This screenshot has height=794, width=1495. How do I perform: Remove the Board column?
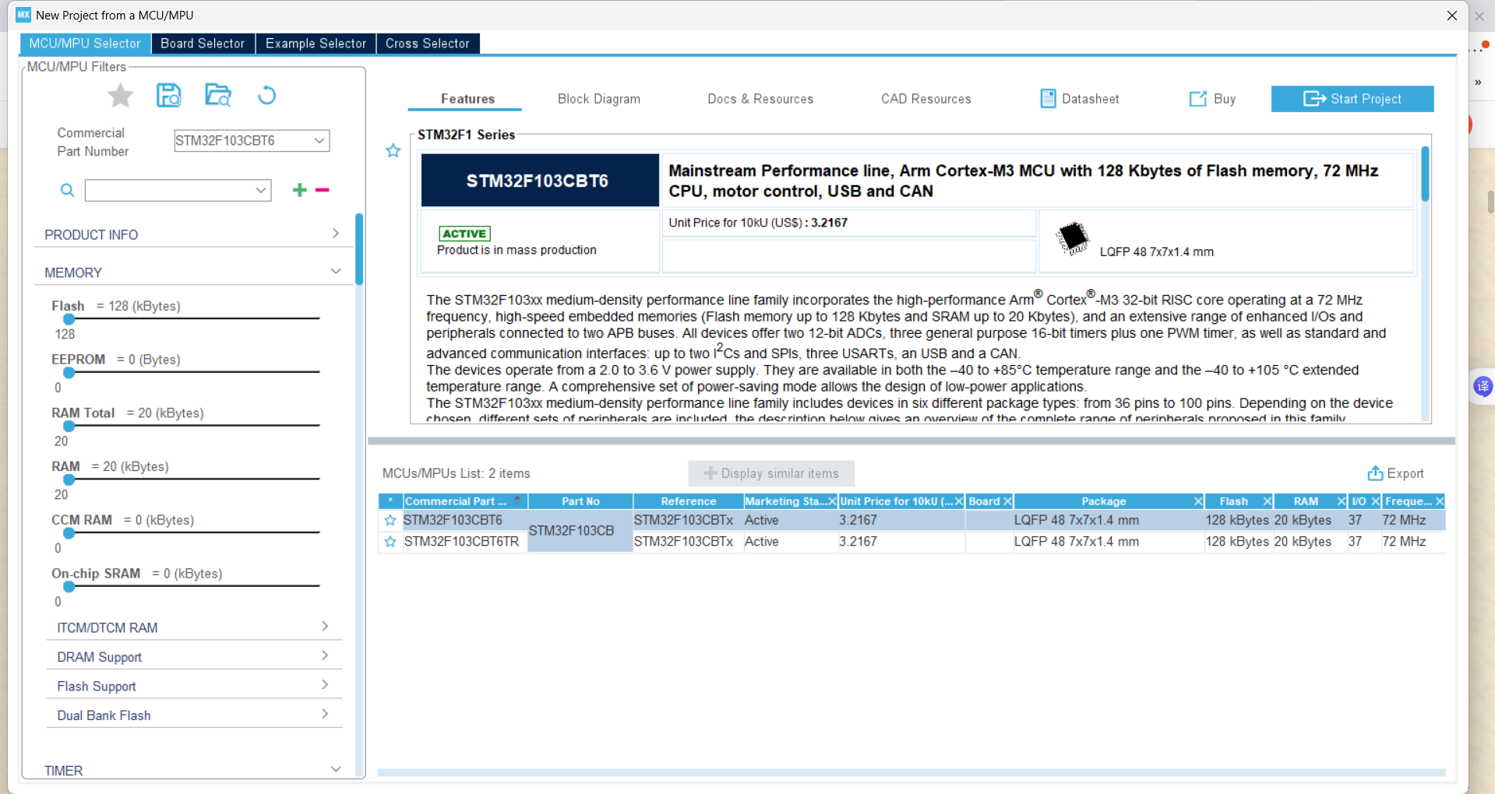(1007, 501)
